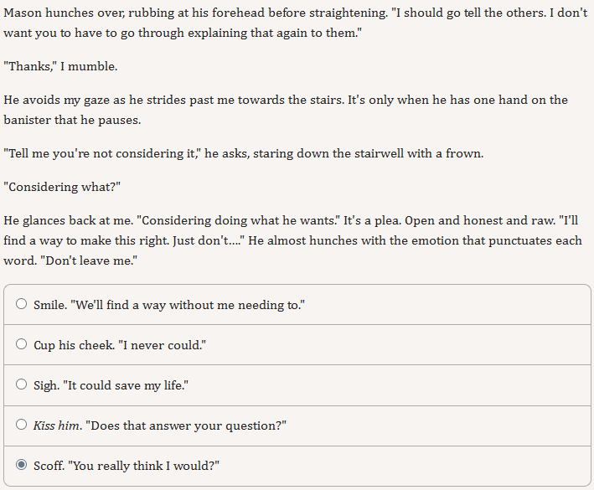Click the italic 'Kiss him' words
594x490 pixels.
(x=56, y=426)
